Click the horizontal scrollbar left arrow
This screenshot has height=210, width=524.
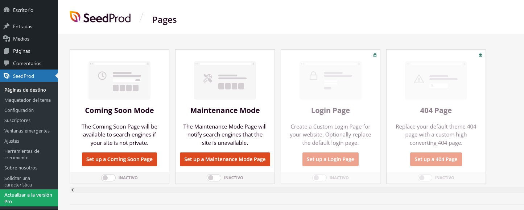[x=73, y=190]
